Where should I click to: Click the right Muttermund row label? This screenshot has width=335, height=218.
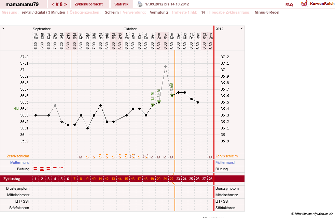pos(225,162)
